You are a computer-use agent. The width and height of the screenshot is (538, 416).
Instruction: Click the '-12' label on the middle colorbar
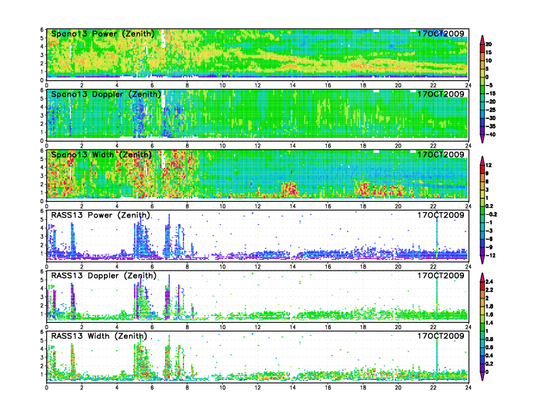(x=490, y=256)
